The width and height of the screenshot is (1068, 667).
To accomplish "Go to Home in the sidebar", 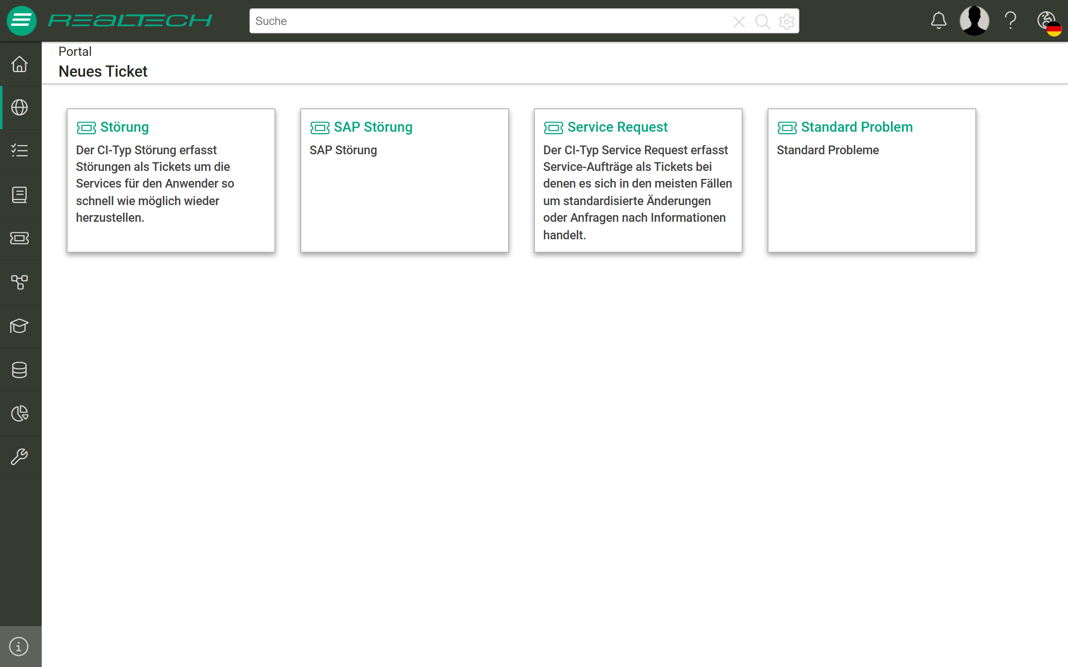I will (20, 64).
